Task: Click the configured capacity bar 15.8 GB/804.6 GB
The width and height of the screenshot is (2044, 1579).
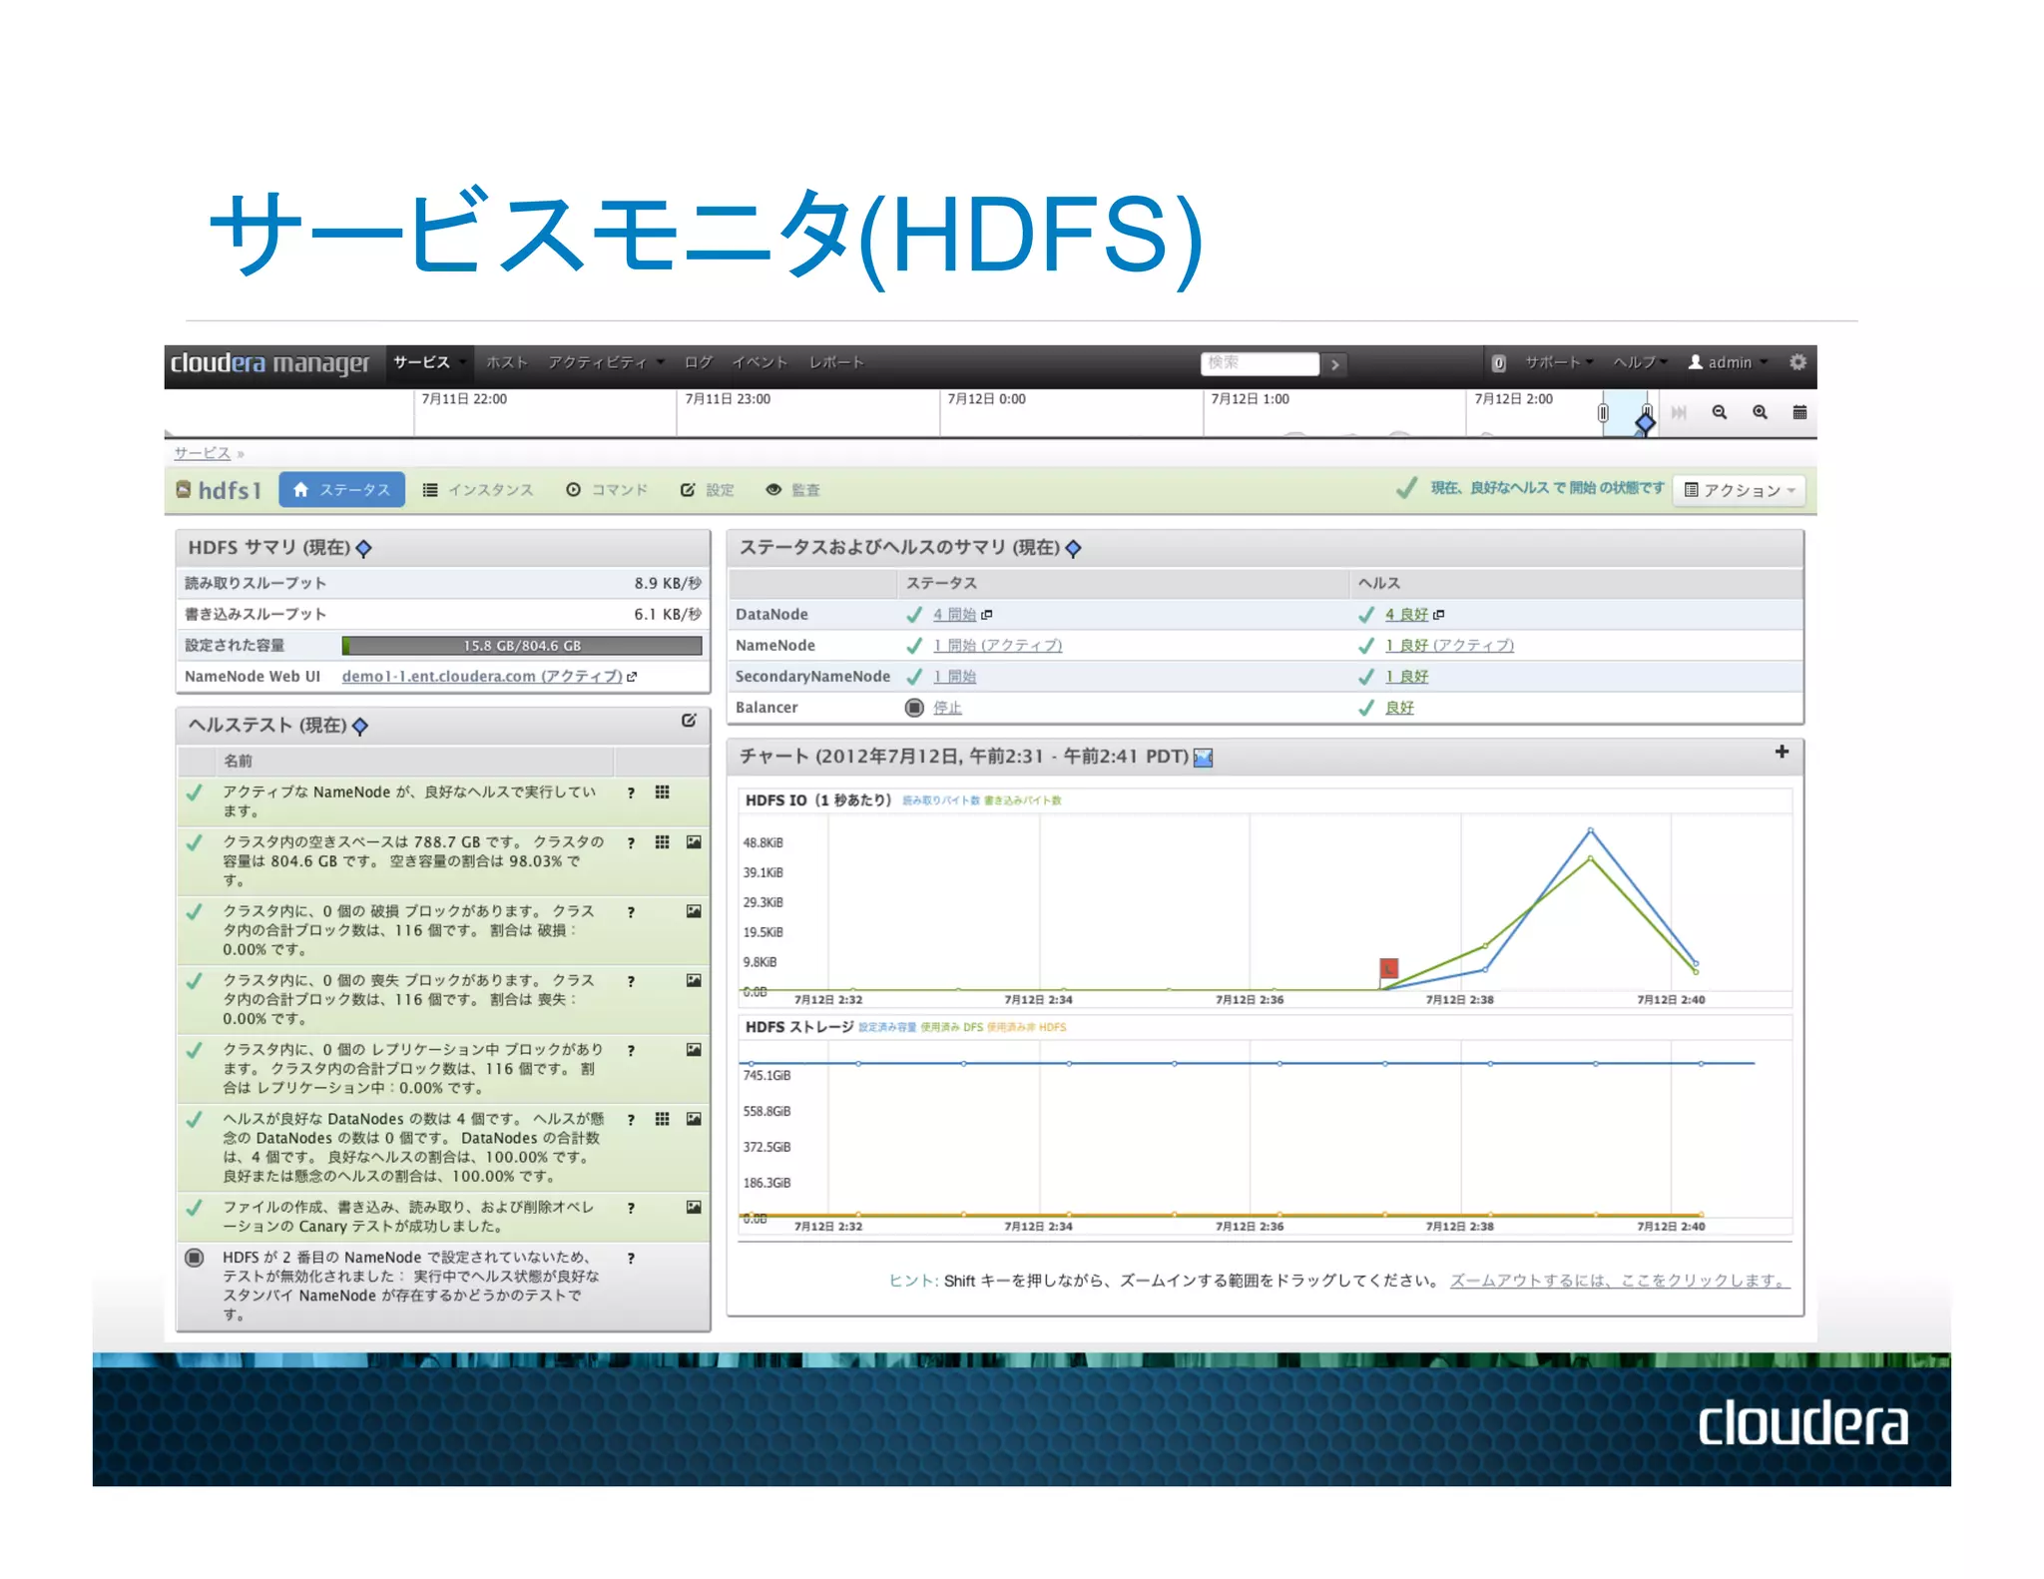Action: (522, 646)
